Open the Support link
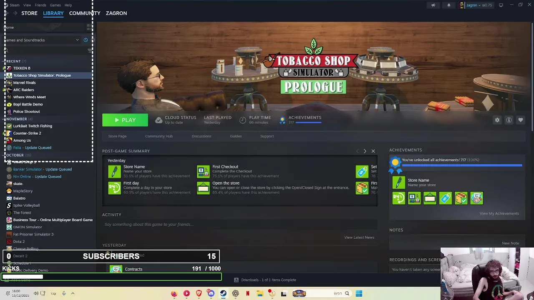This screenshot has width=534, height=300. (267, 136)
